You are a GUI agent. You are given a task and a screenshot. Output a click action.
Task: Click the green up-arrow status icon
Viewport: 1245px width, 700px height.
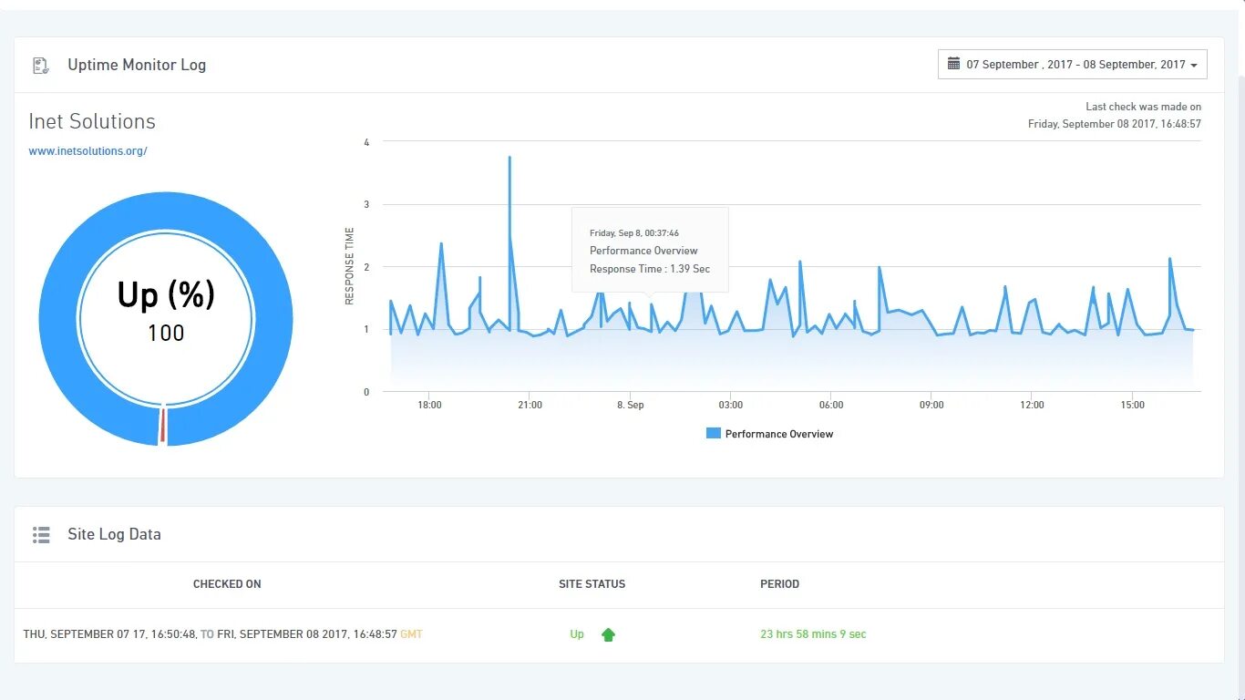608,634
